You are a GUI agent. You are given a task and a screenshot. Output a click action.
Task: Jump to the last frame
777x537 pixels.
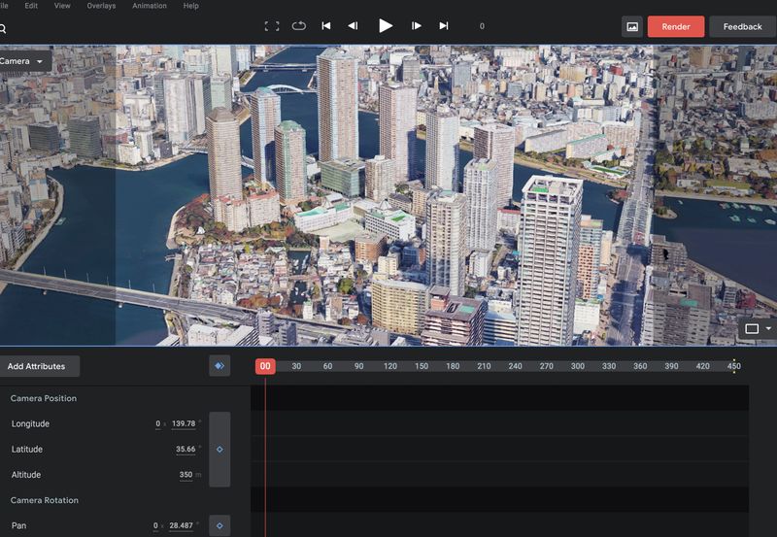(x=444, y=26)
